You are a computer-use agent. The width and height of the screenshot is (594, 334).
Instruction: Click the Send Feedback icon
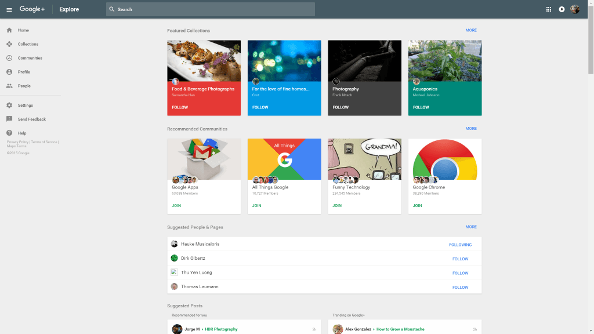click(9, 119)
